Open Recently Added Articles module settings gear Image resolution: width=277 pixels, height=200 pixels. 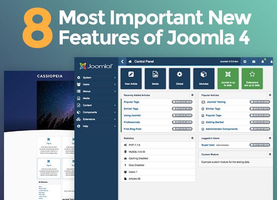pyautogui.click(x=192, y=95)
